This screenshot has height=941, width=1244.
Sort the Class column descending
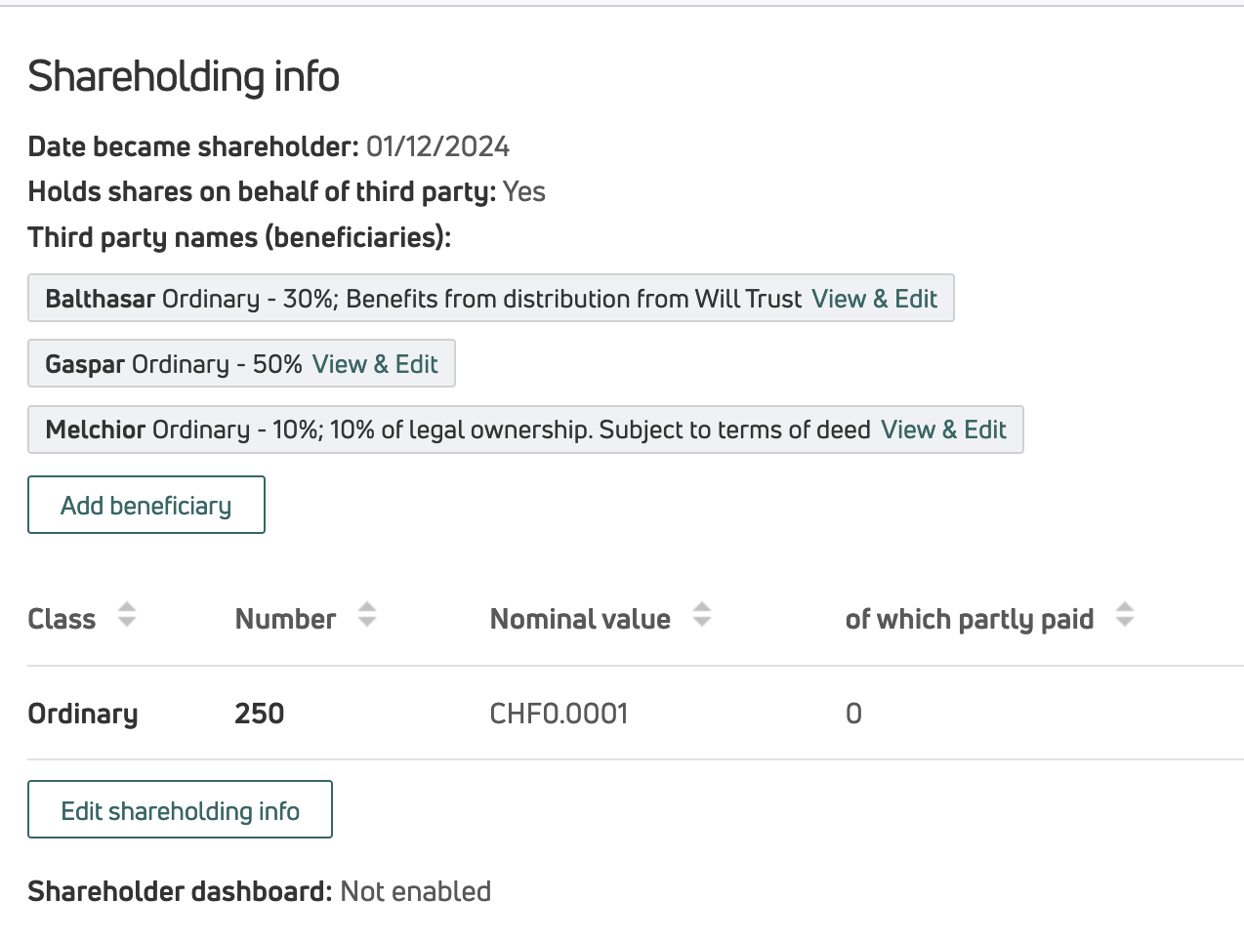pos(127,621)
